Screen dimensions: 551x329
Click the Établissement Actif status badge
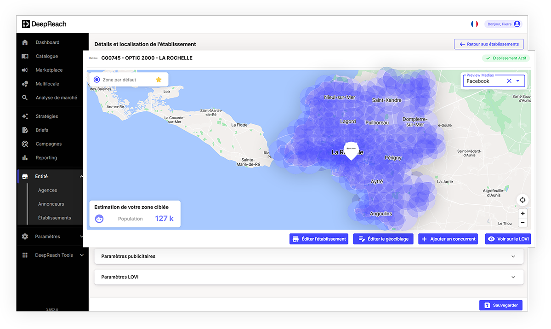click(506, 58)
